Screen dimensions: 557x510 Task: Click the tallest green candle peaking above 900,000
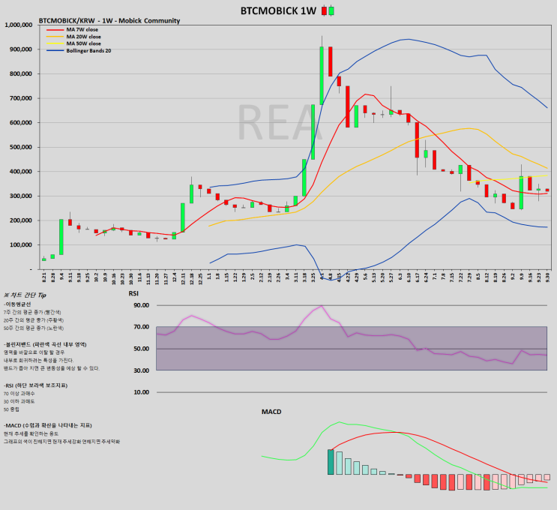(322, 76)
